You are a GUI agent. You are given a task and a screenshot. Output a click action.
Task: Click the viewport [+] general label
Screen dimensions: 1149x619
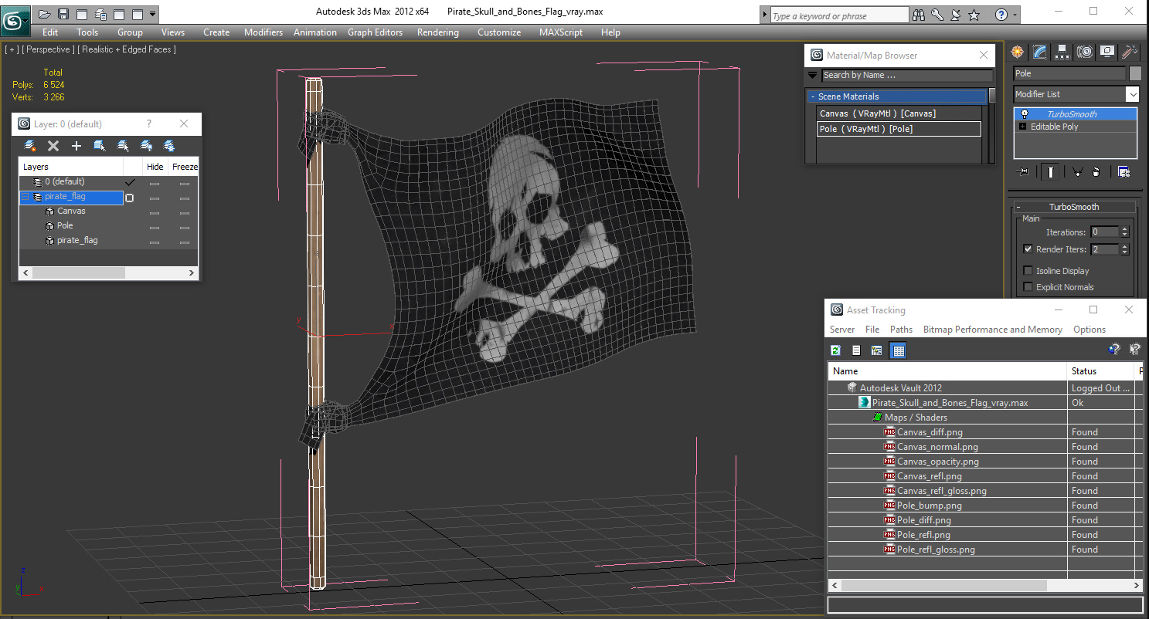pyautogui.click(x=12, y=49)
